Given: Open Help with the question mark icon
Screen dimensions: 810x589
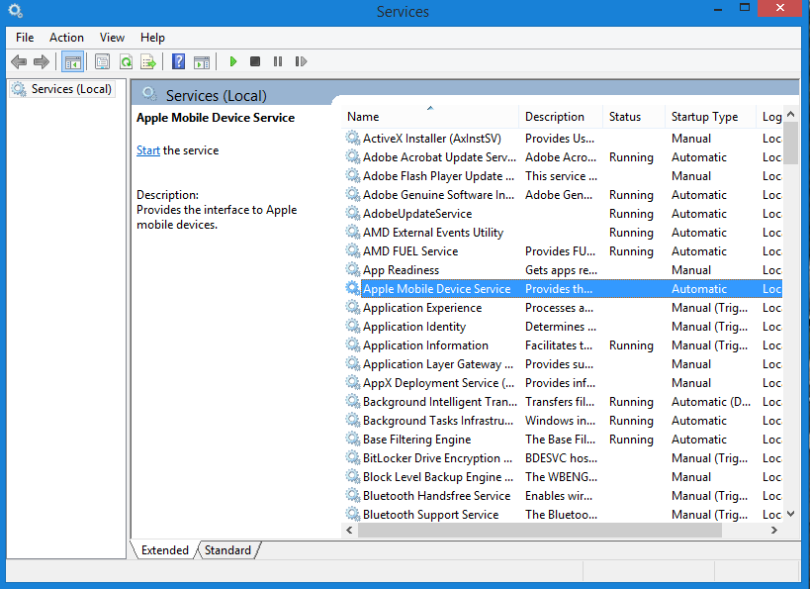Looking at the screenshot, I should click(x=178, y=61).
